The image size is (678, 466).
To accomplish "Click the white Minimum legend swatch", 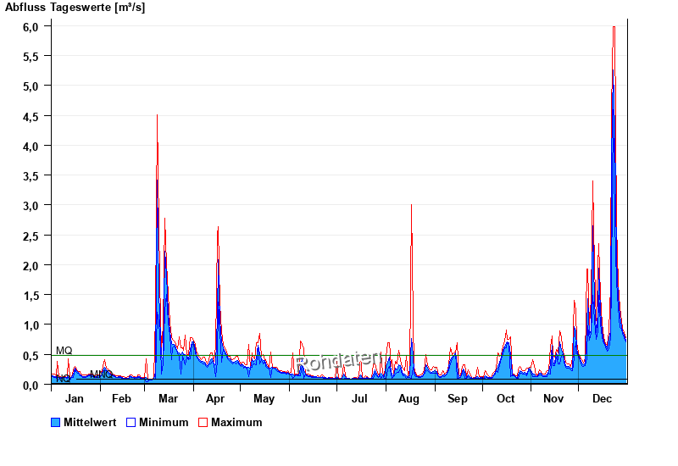I will (131, 423).
